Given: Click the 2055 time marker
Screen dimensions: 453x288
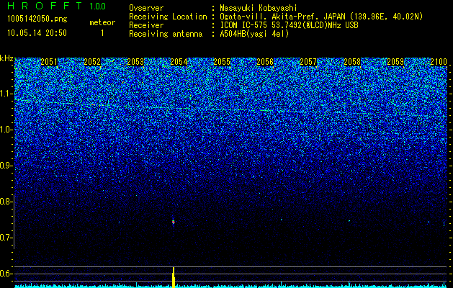Looking at the screenshot, I should coord(222,62).
